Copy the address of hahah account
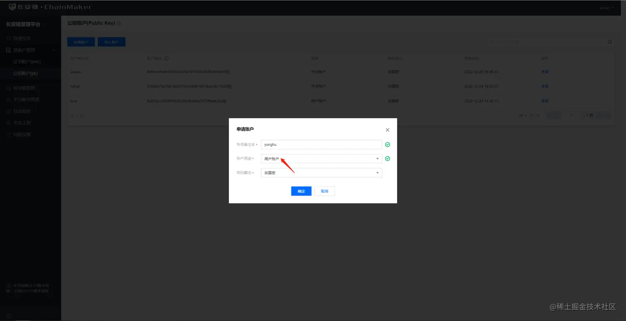Image resolution: width=626 pixels, height=321 pixels. [230, 87]
